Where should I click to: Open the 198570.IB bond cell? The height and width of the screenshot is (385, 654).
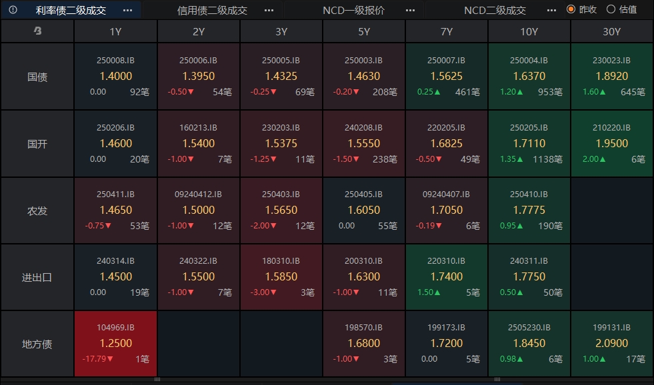[364, 344]
